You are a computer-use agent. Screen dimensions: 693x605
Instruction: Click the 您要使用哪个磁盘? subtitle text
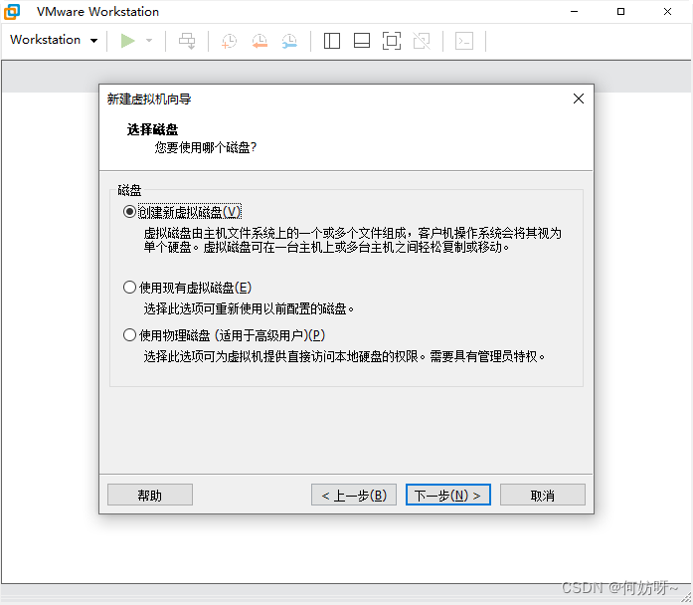(206, 147)
